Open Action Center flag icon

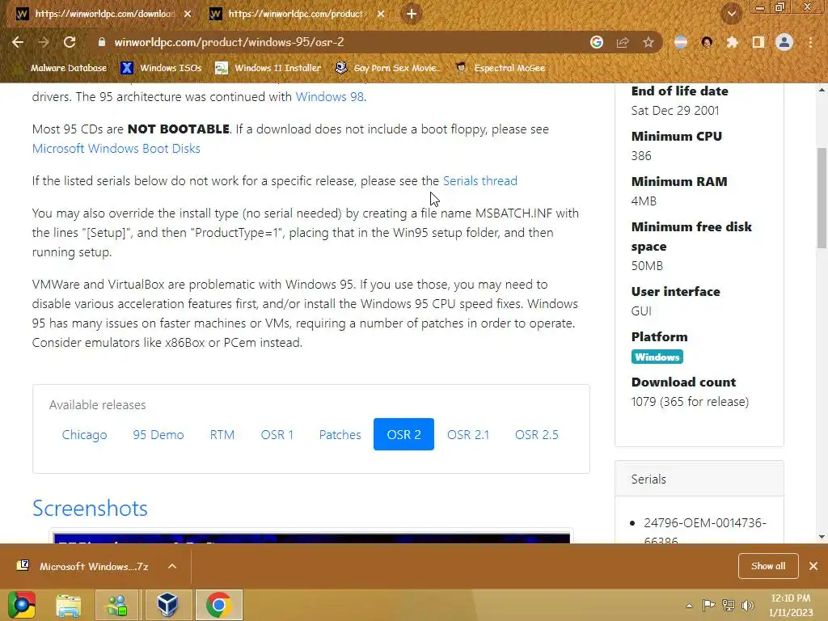(x=708, y=605)
